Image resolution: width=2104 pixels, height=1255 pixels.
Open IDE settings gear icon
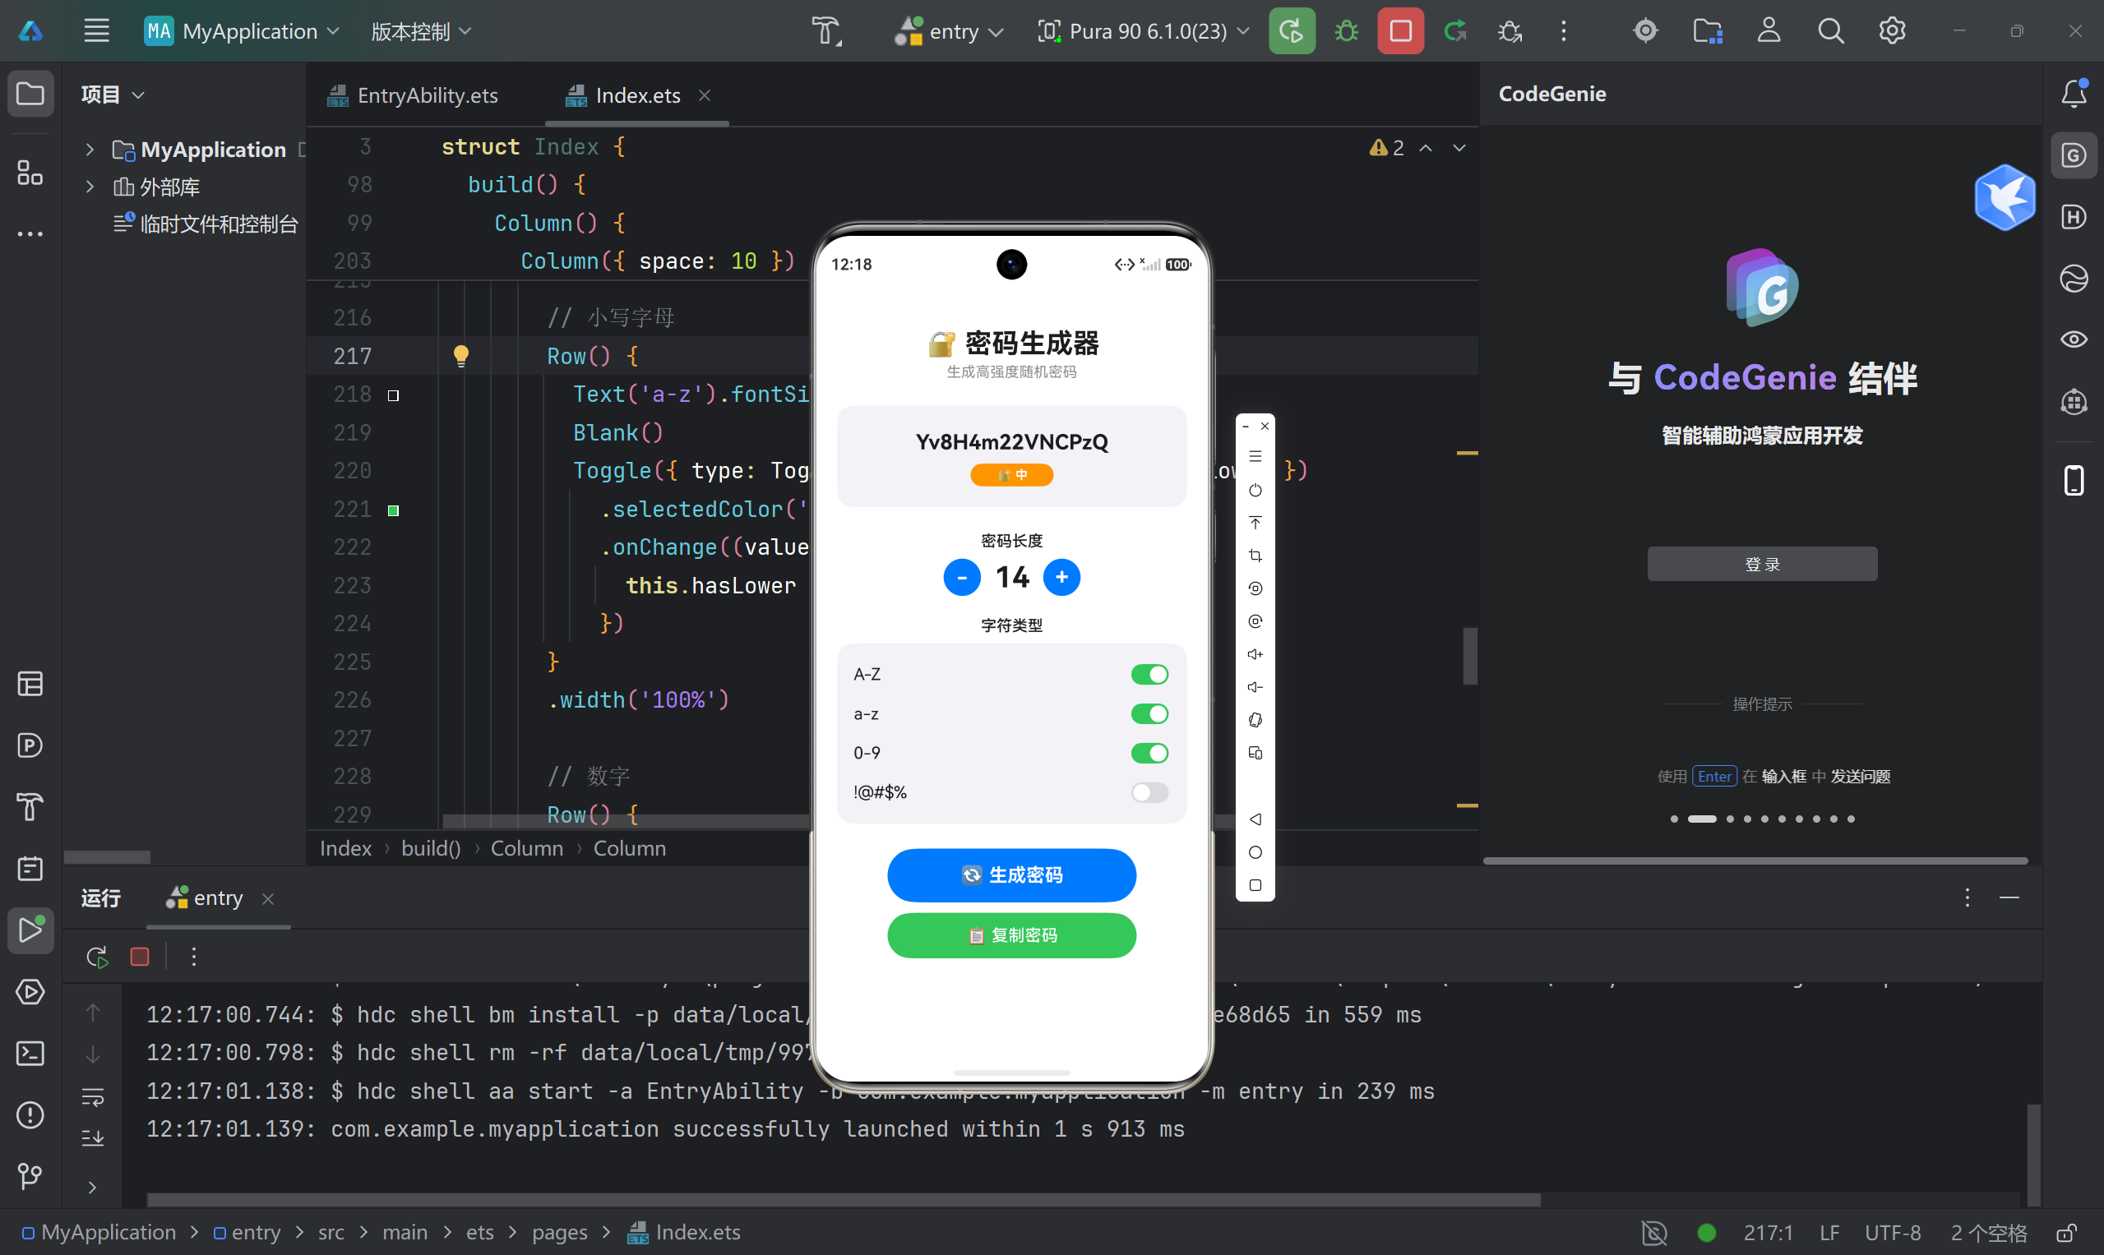pyautogui.click(x=1892, y=31)
